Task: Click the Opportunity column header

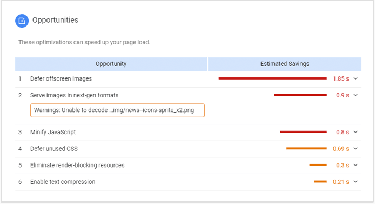Action: [x=111, y=64]
